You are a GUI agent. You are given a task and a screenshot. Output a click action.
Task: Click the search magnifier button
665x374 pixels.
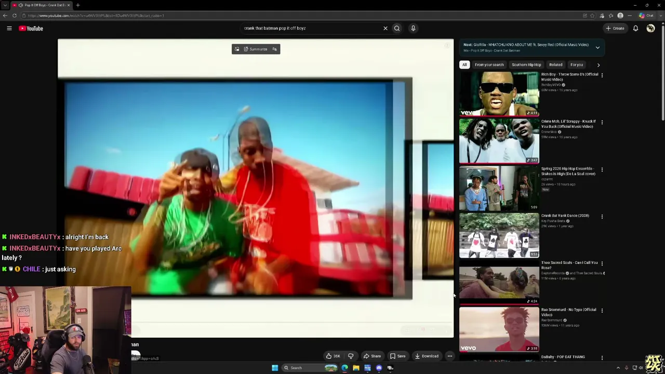(397, 28)
